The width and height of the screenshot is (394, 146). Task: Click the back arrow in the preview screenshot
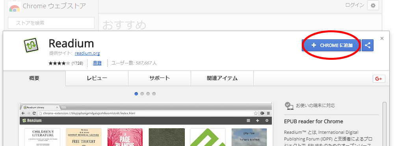(23, 113)
